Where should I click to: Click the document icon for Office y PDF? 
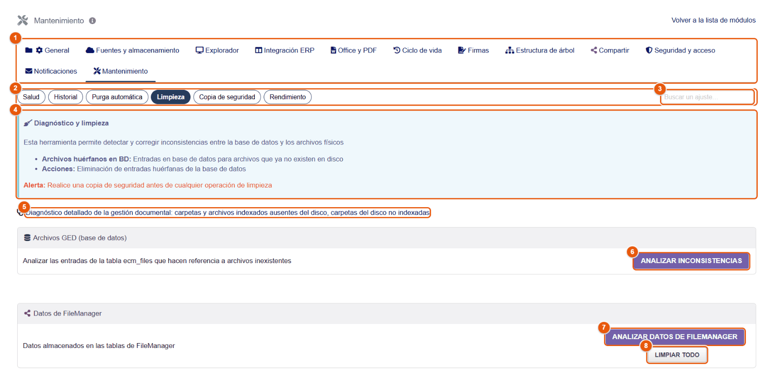tap(333, 50)
